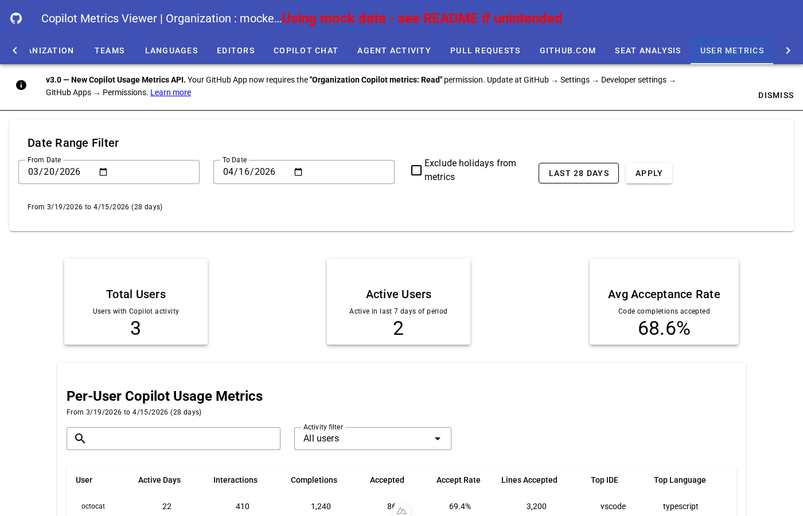Open To Date calendar picker icon
This screenshot has width=803, height=516.
point(298,172)
